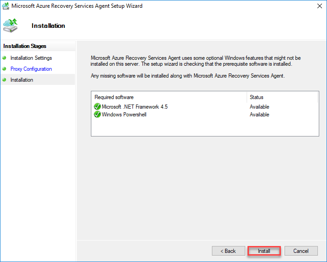
Task: Close the Setup Wizard window
Action: (317, 6)
